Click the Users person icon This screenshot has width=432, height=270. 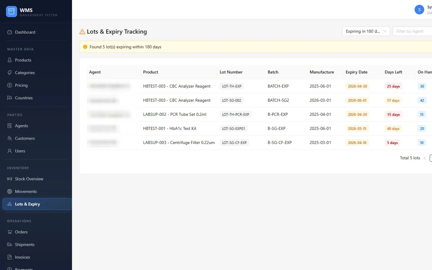click(10, 151)
